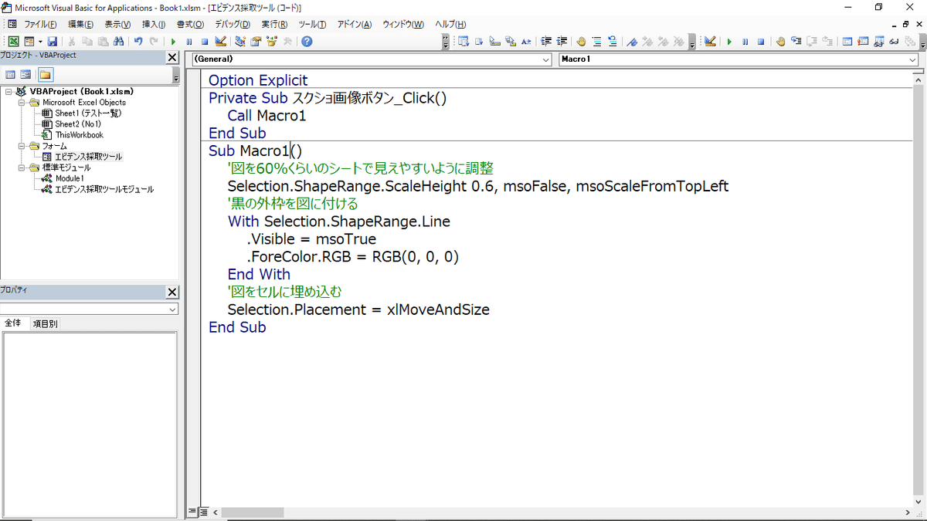
Task: Click the 'Selection.Placement = xlMoveAndSize' line
Action: [x=358, y=310]
